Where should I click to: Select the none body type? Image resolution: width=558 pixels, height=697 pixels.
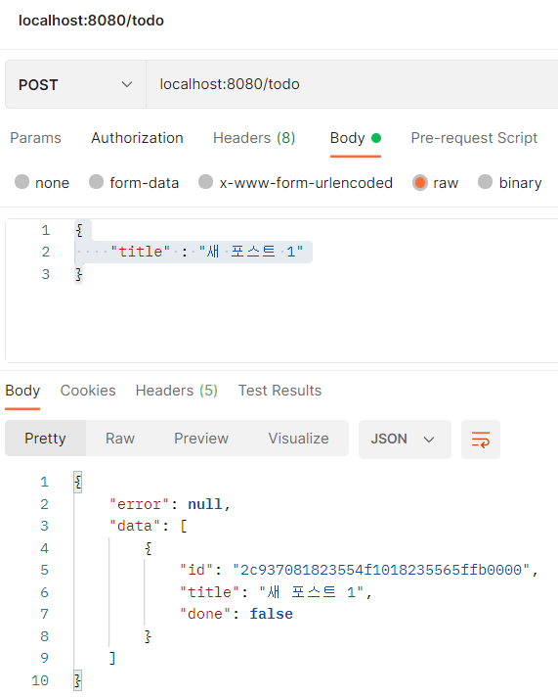[42, 183]
